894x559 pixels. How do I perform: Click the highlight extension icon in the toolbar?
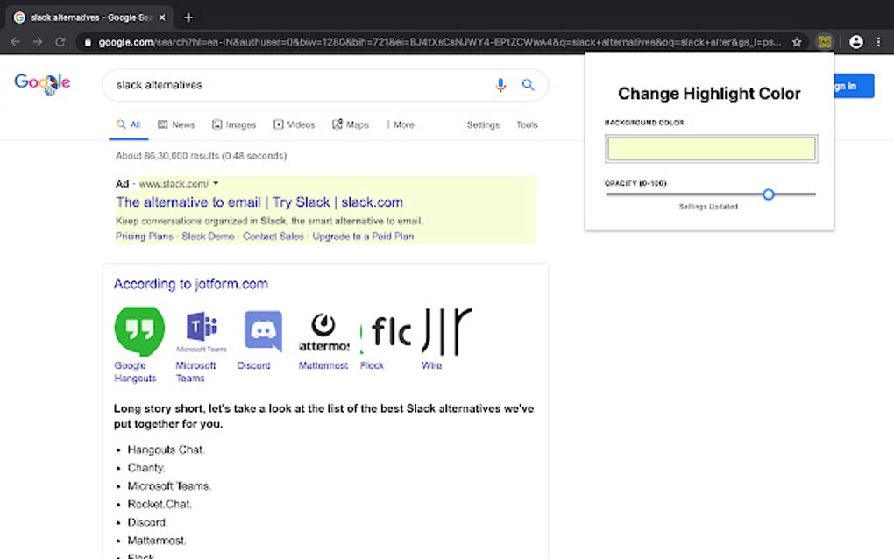(824, 41)
